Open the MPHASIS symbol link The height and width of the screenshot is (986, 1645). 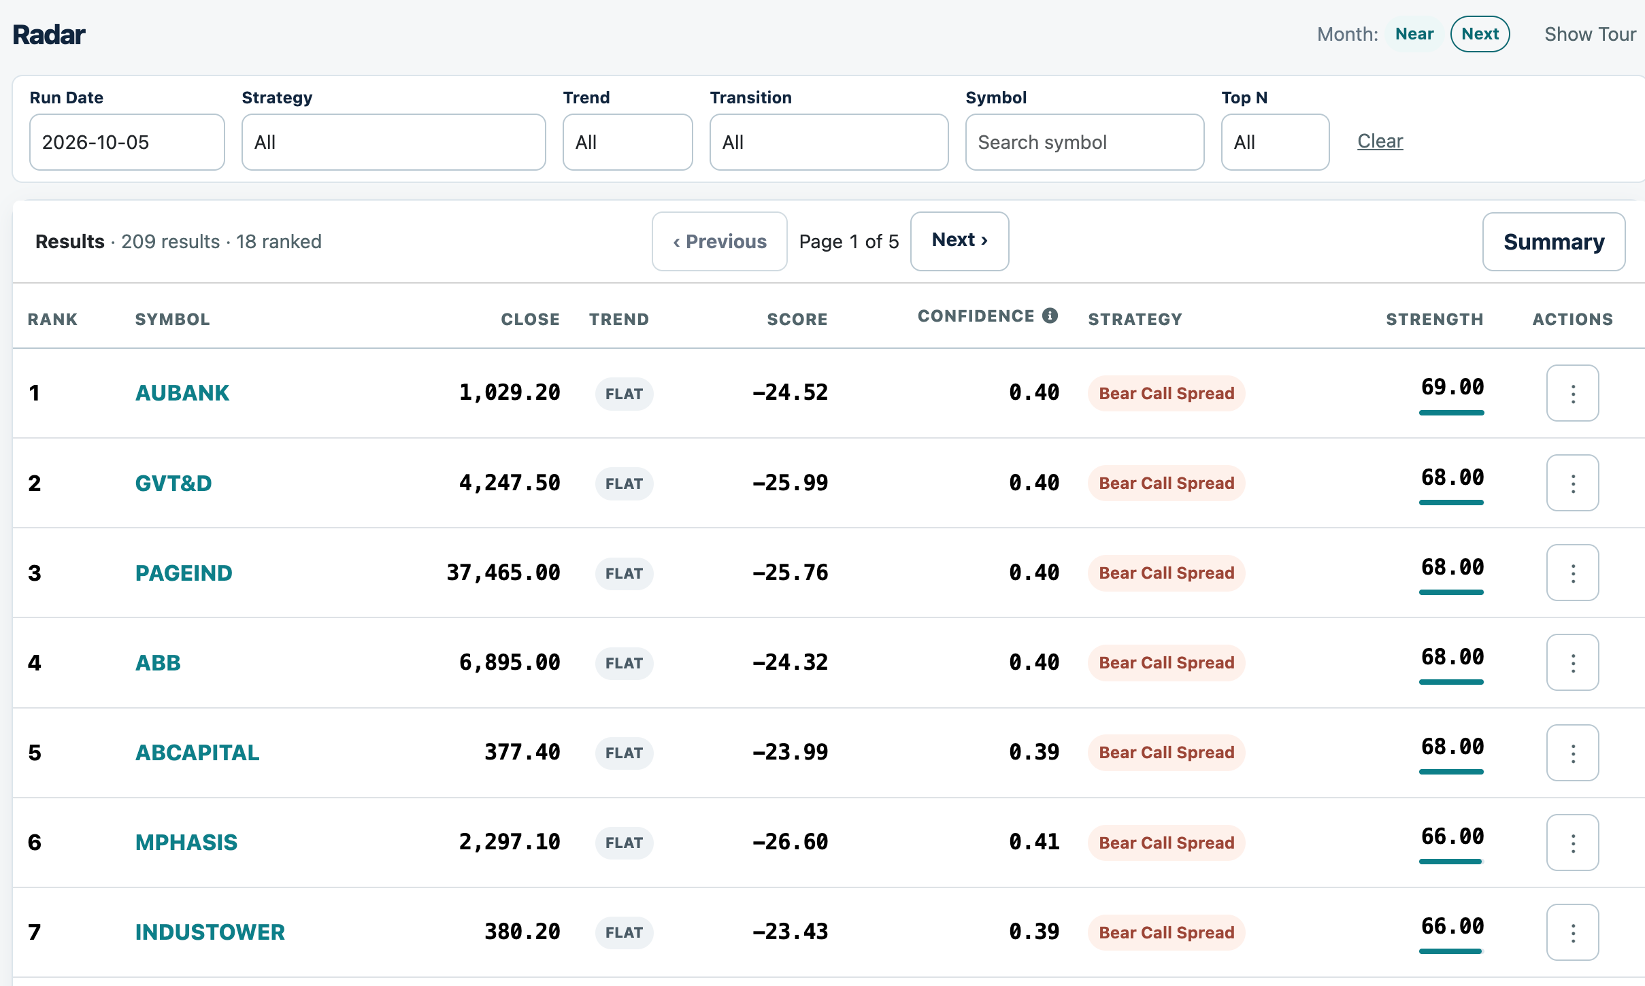click(x=186, y=843)
